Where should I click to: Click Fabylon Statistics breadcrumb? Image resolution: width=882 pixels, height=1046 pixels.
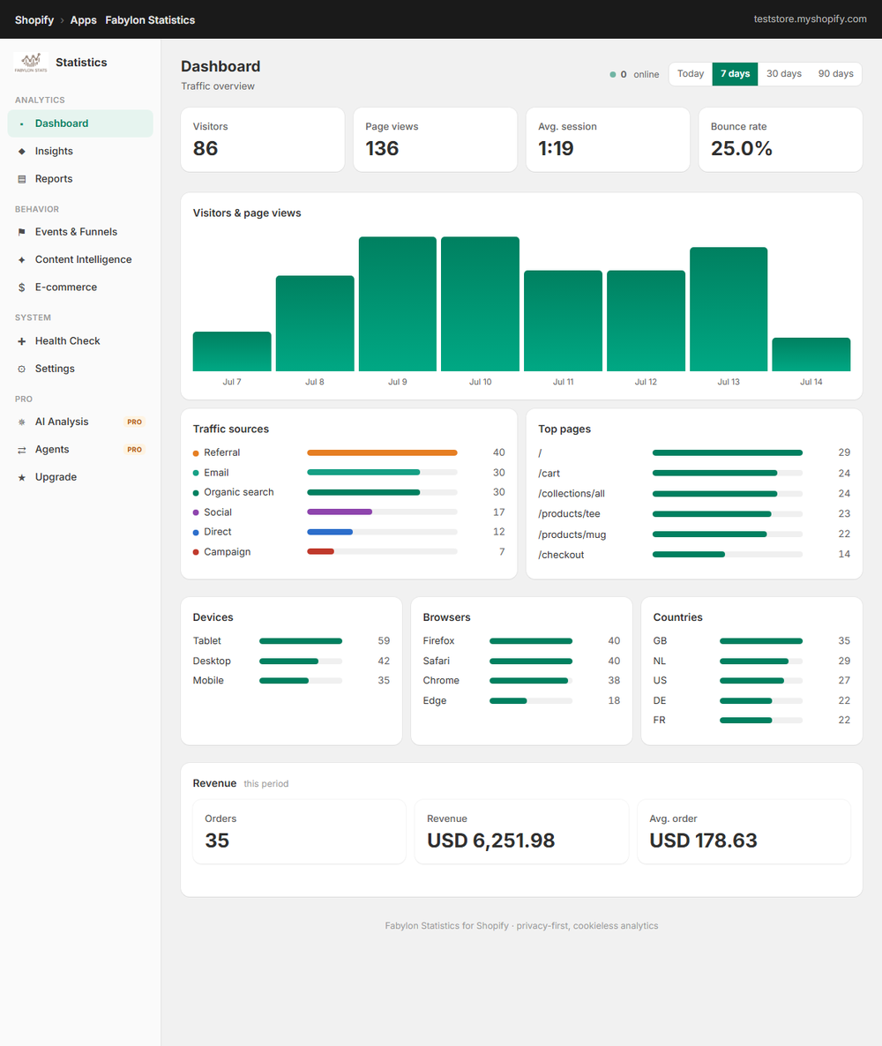pyautogui.click(x=150, y=20)
